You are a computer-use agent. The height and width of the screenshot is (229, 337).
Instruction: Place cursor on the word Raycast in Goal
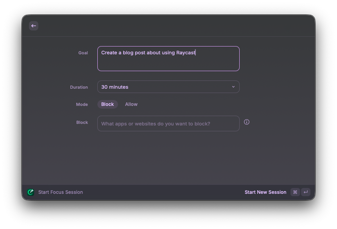[186, 53]
